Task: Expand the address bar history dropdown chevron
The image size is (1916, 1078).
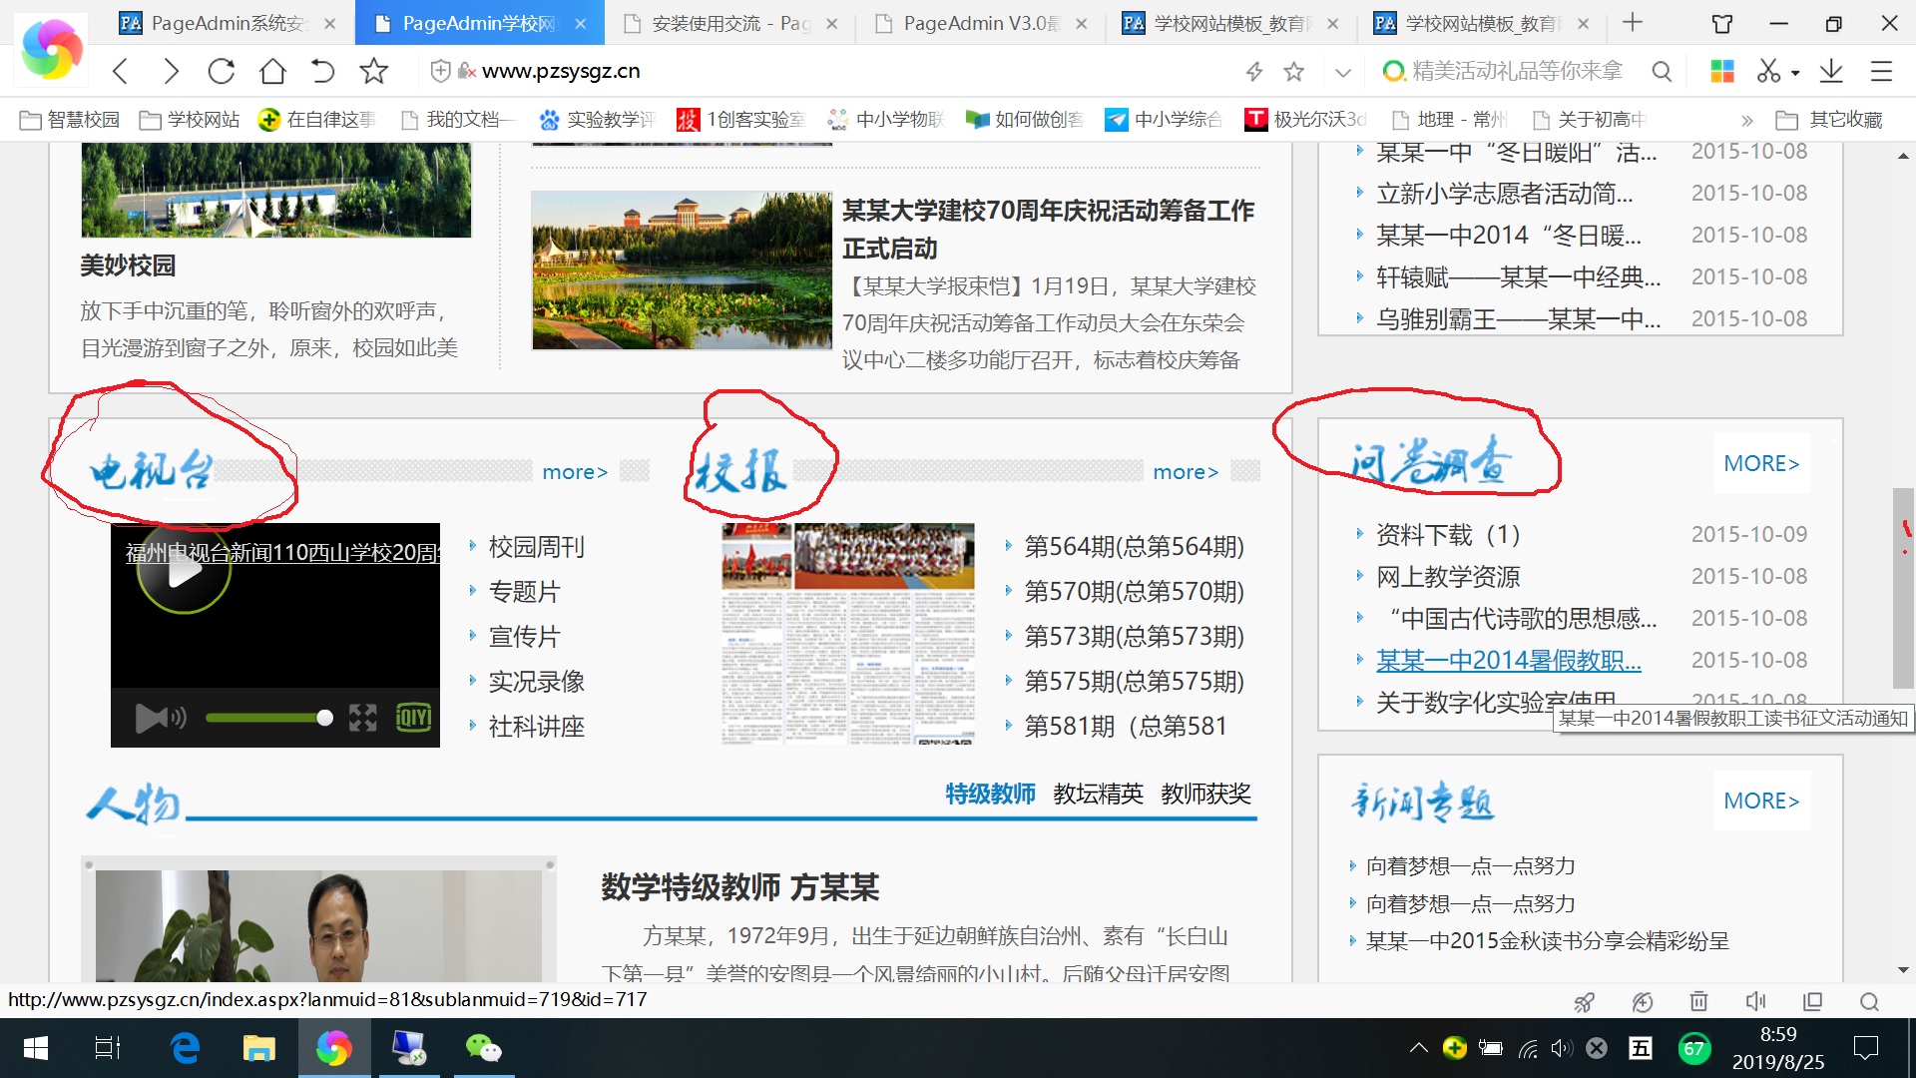Action: pos(1343,72)
